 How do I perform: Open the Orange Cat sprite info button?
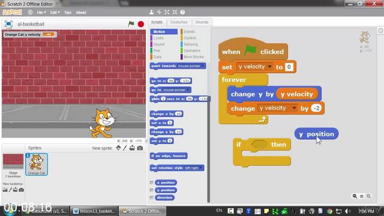(x=28, y=155)
